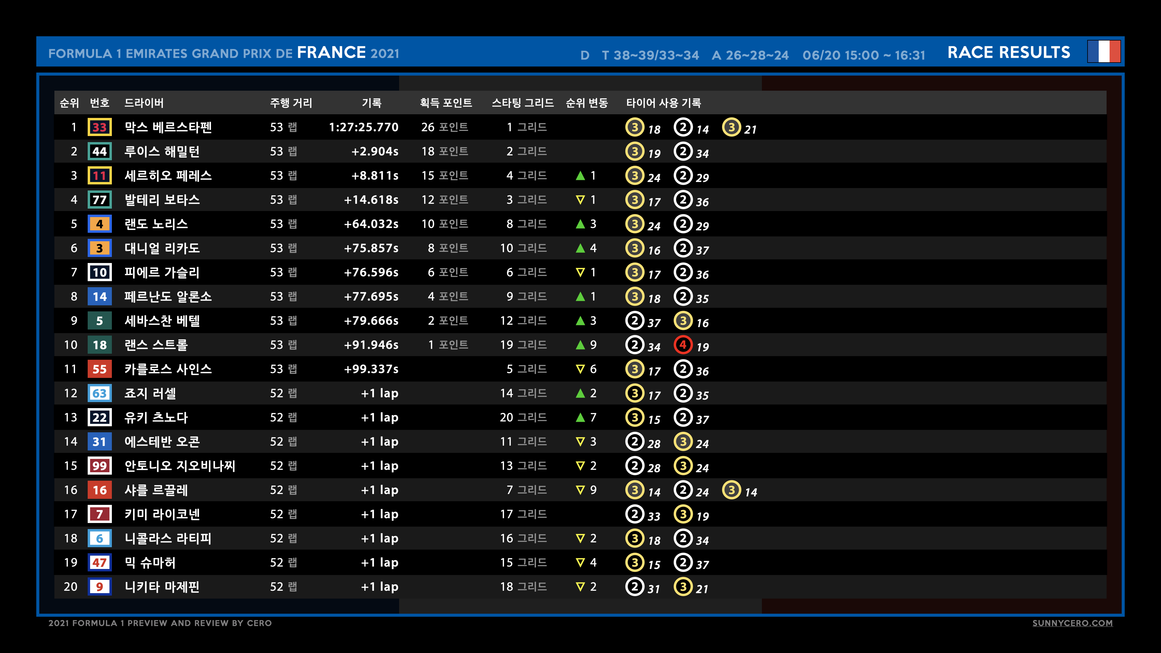Click the number 9 badge for 니키타 마제핀
The image size is (1161, 653).
[99, 587]
